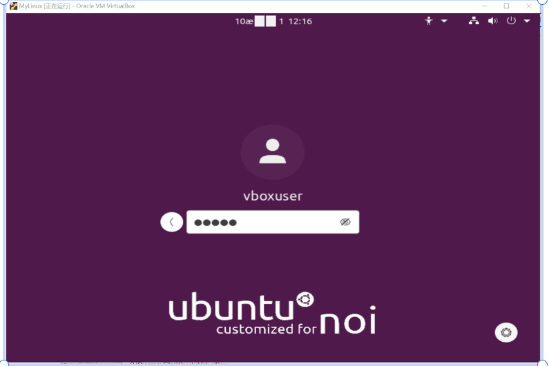The height and width of the screenshot is (366, 549).
Task: Close the MyLinux VirtualBox window
Action: (529, 6)
